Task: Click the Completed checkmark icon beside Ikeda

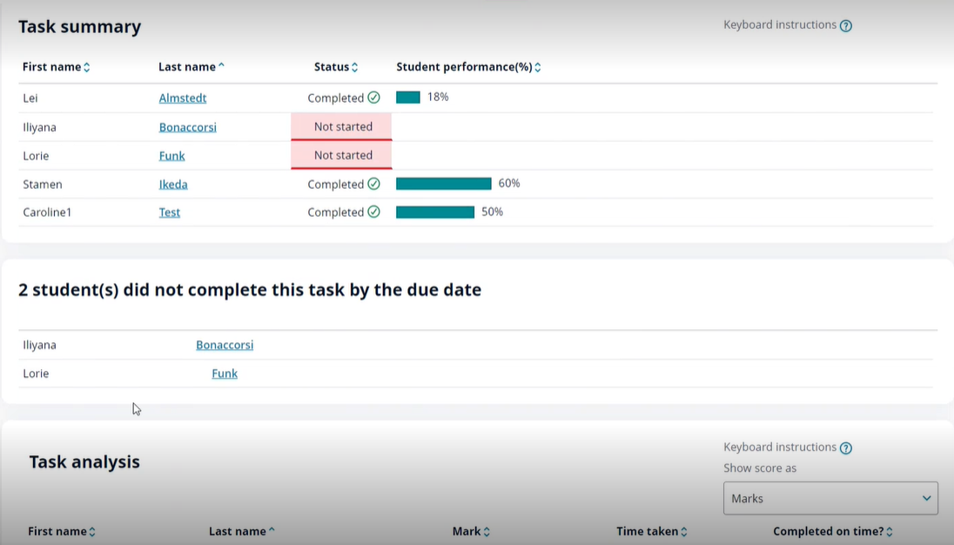Action: click(373, 184)
